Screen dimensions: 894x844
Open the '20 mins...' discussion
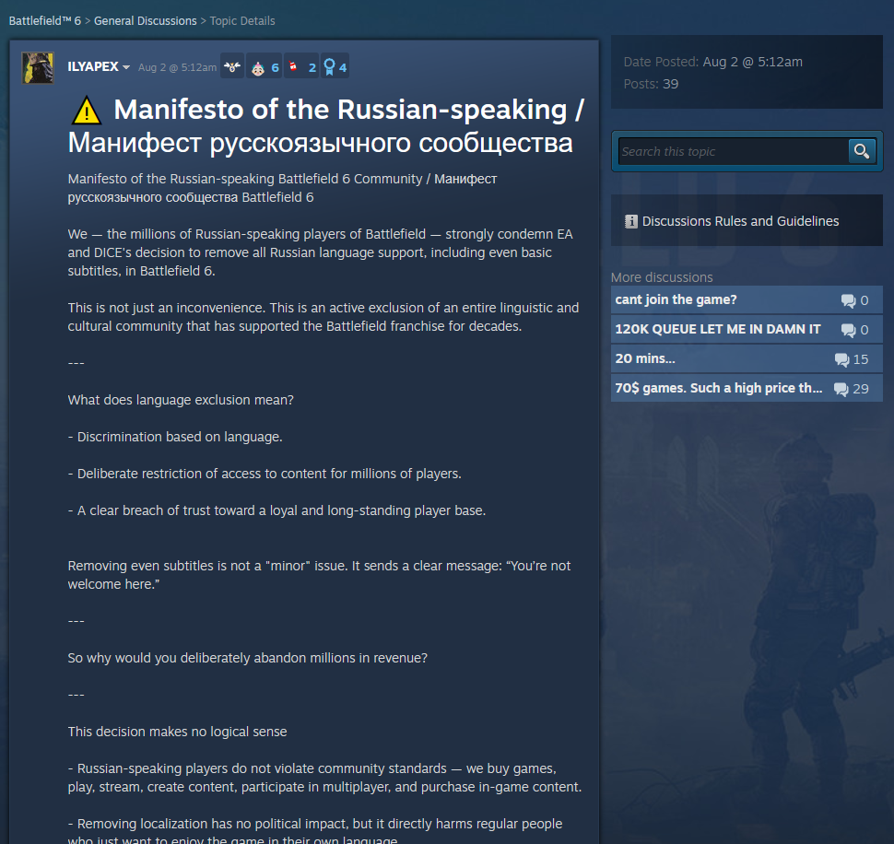(747, 358)
